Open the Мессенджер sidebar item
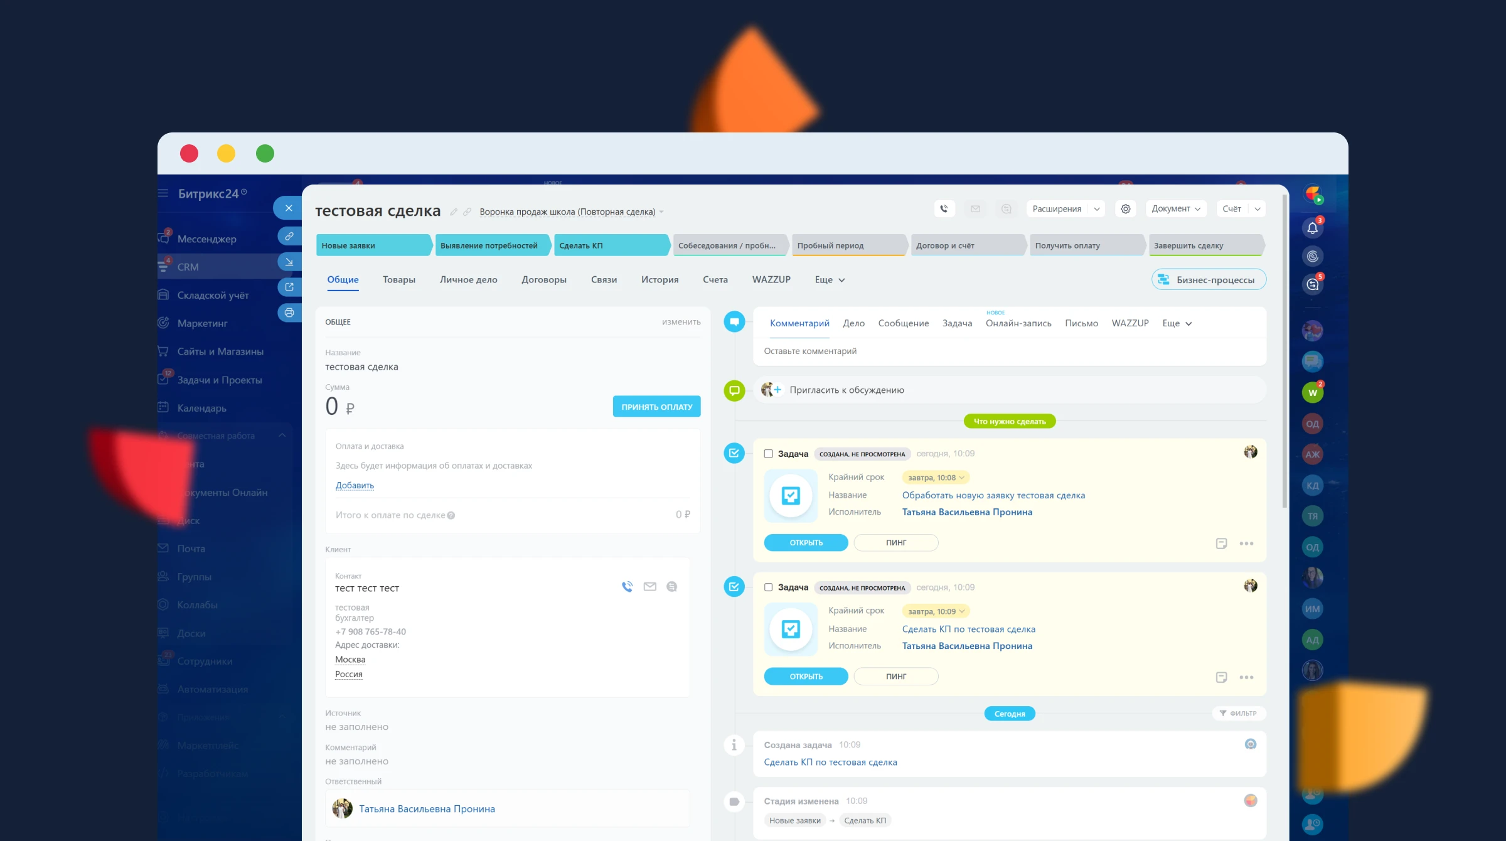Image resolution: width=1506 pixels, height=841 pixels. (206, 239)
